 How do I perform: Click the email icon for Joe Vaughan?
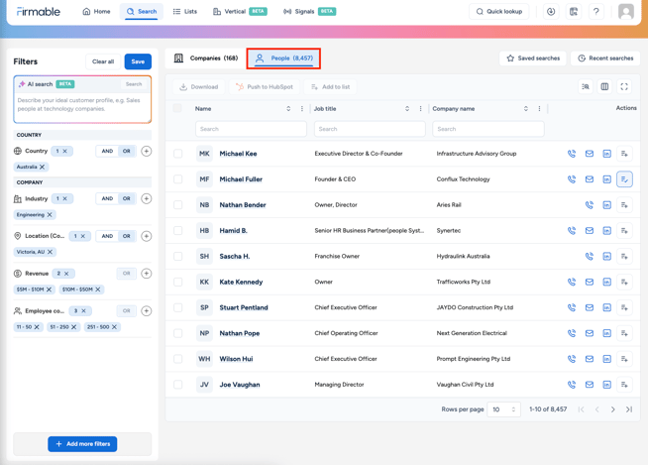pos(590,385)
